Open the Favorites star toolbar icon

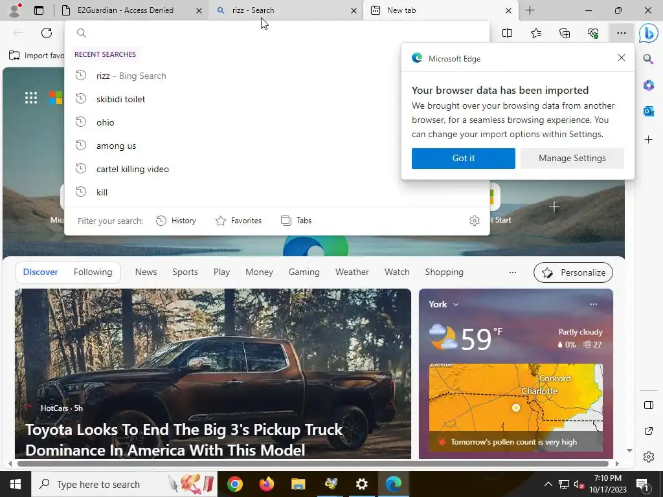[535, 33]
